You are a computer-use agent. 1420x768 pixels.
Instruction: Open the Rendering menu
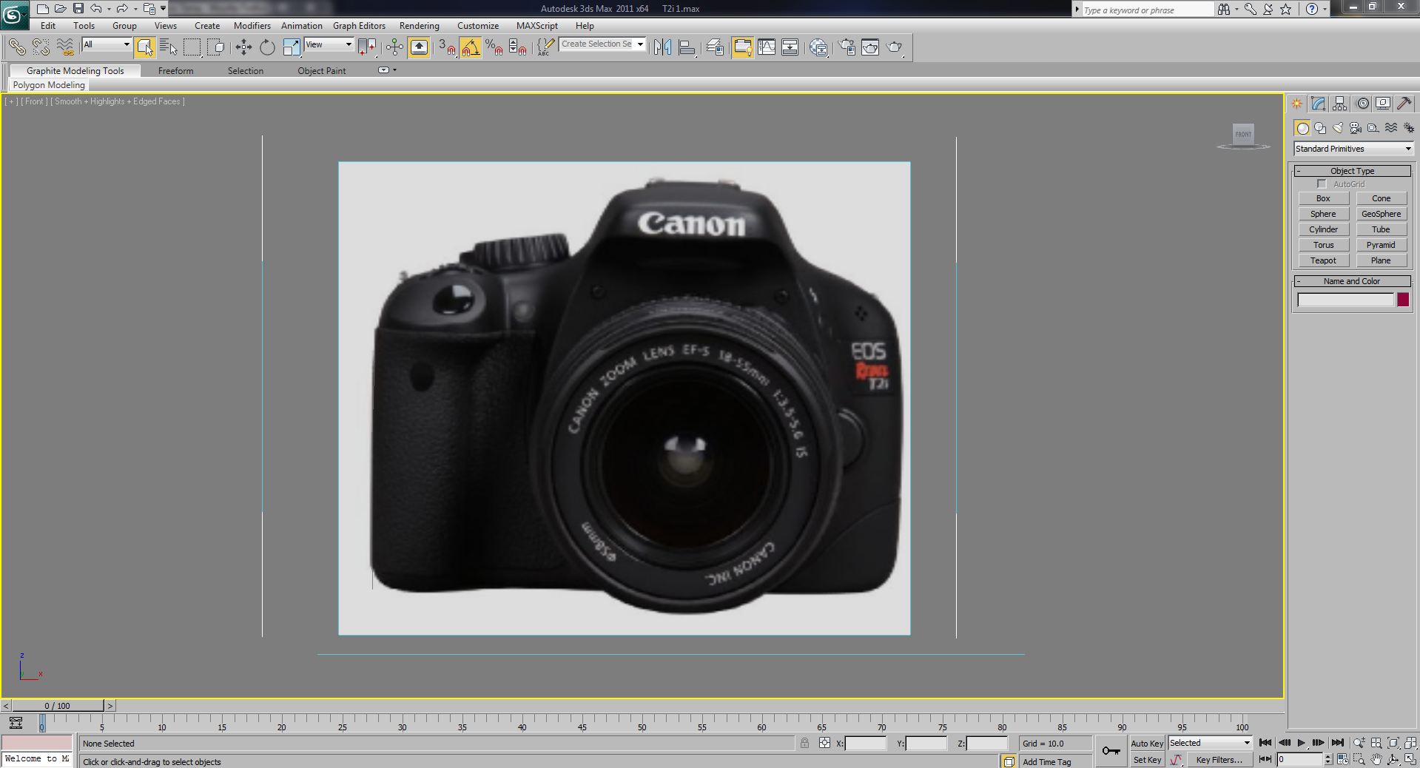(x=420, y=26)
